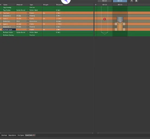Screen dimensions: 150x139
Task: Delete back drill using trash icon
Action: 136,1
